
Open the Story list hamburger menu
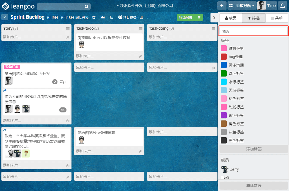(68, 29)
